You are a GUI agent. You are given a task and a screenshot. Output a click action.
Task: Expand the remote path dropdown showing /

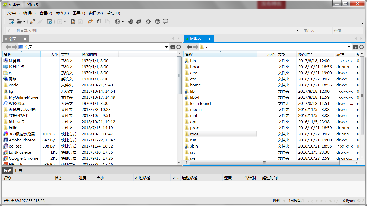pyautogui.click(x=349, y=47)
